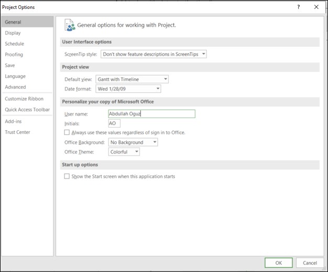This screenshot has width=328, height=272.
Task: Expand the Office Background dropdown
Action: [x=133, y=142]
